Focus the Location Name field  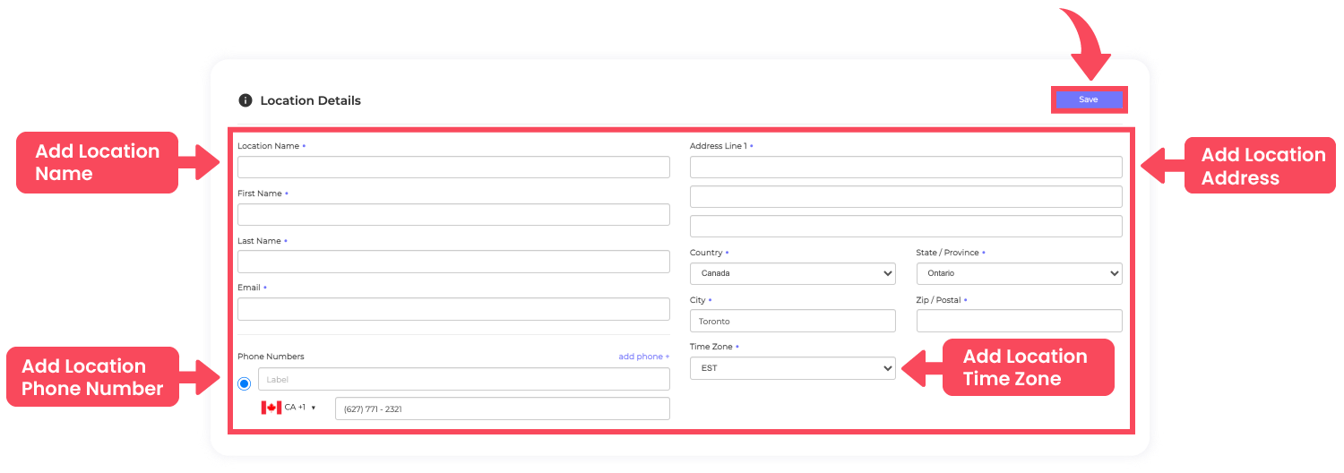[453, 168]
